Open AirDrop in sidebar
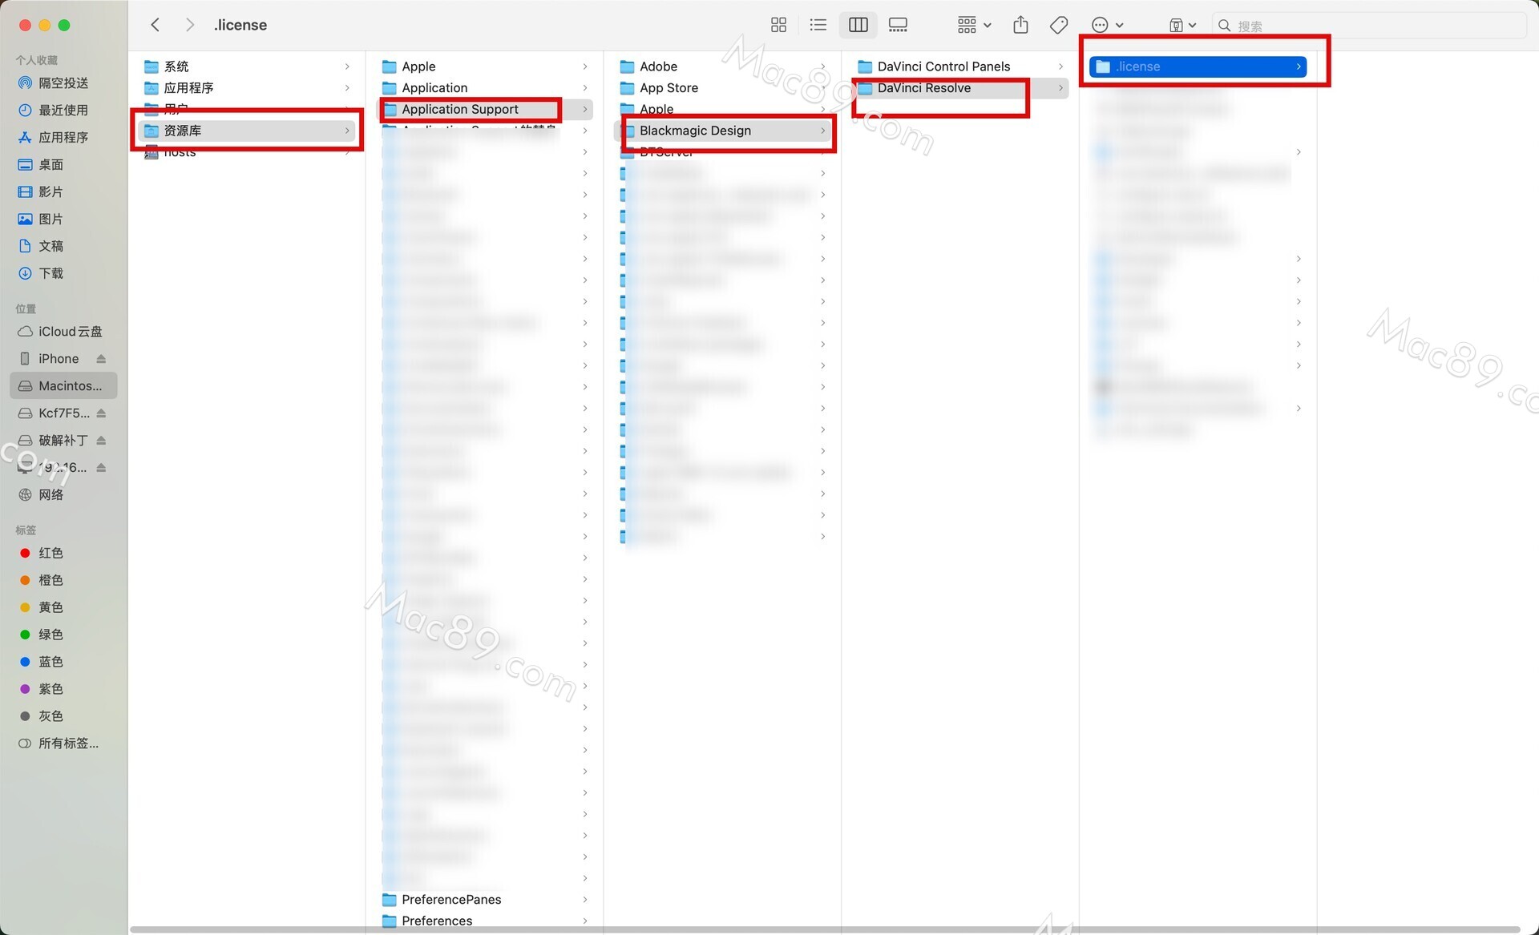 pyautogui.click(x=63, y=83)
